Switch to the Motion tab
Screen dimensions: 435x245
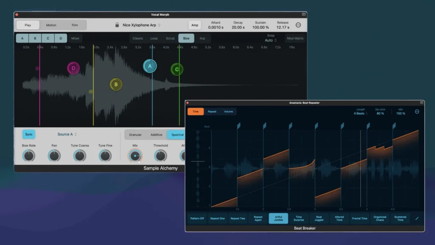click(x=51, y=25)
